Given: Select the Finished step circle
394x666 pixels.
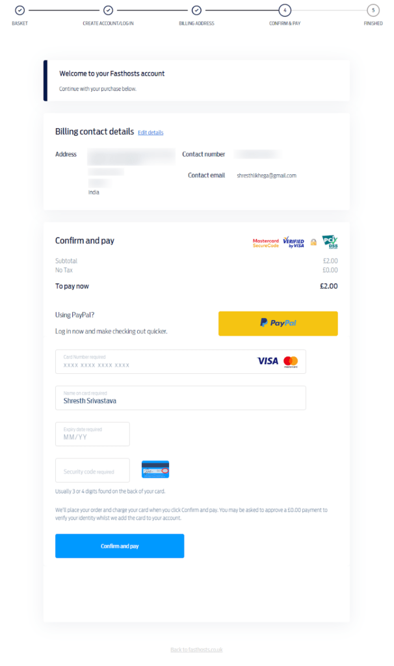Looking at the screenshot, I should coord(373,10).
